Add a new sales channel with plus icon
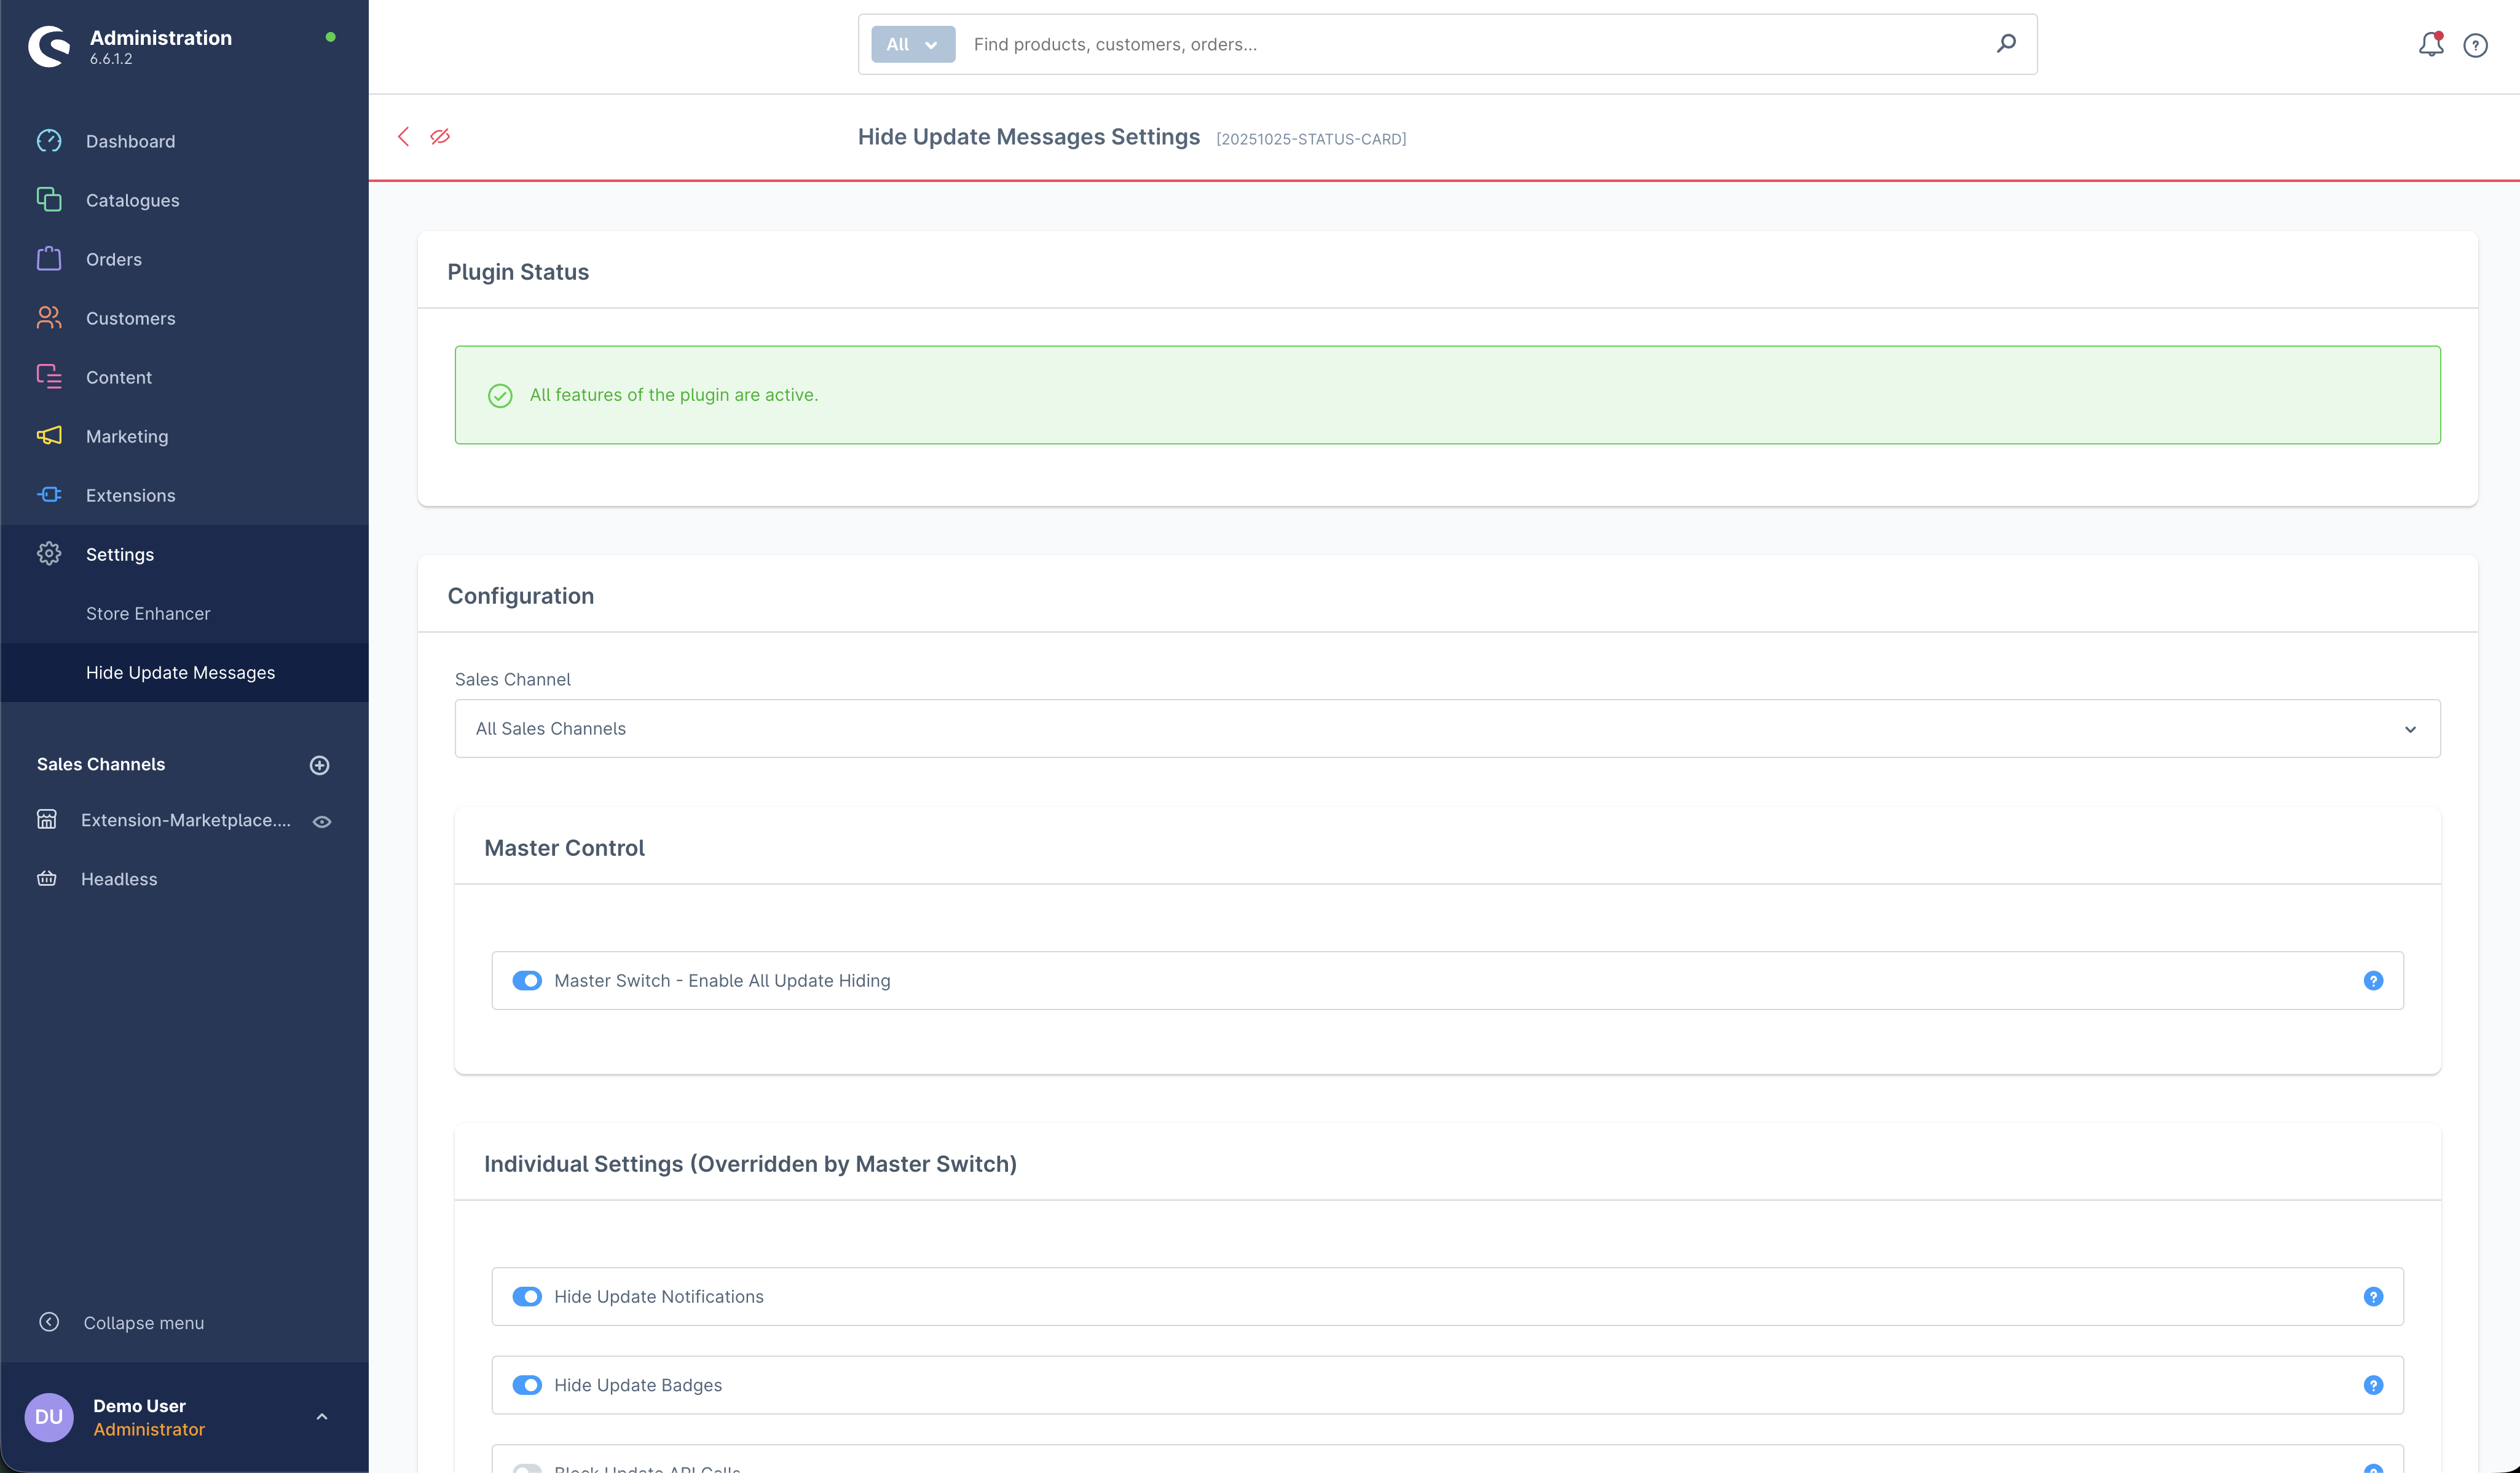Viewport: 2520px width, 1473px height. pos(320,765)
